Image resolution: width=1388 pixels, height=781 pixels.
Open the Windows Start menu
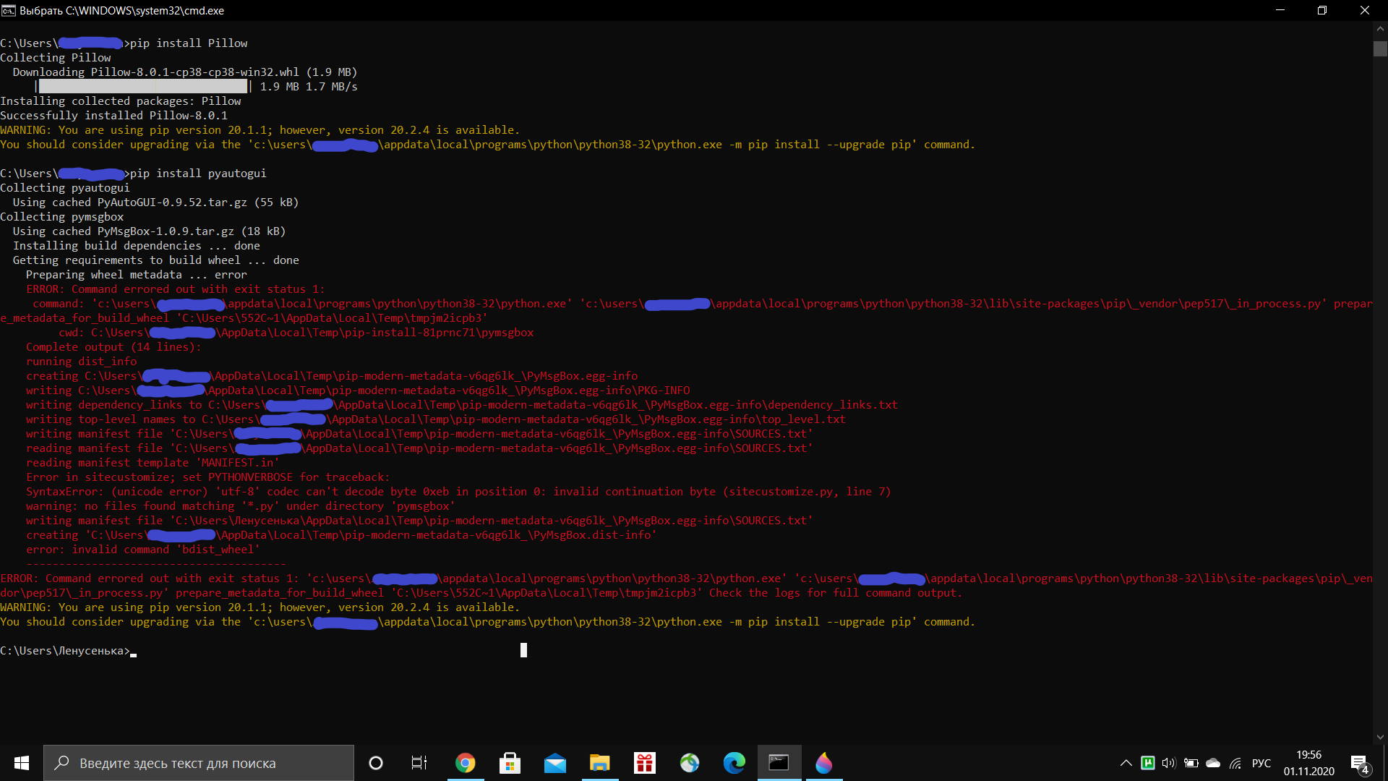coord(22,763)
